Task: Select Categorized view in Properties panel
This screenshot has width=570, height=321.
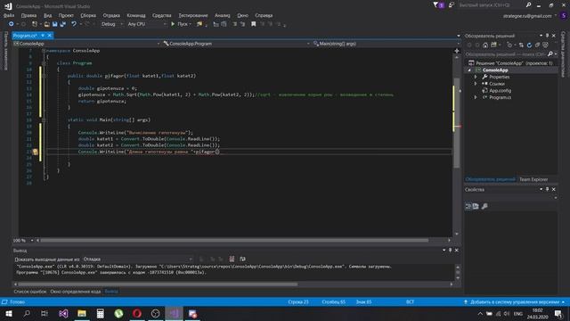Action: click(468, 206)
